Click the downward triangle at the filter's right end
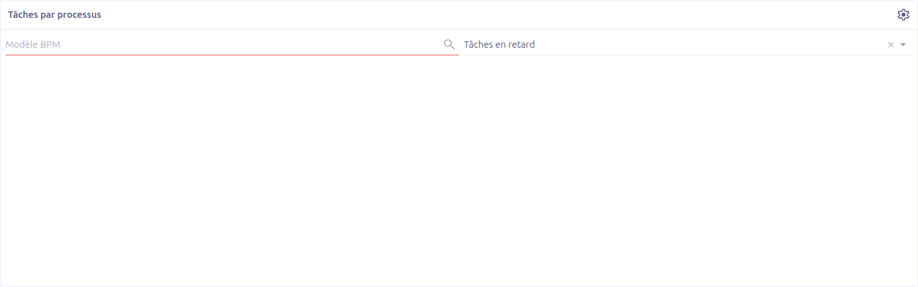This screenshot has width=918, height=287. click(903, 45)
